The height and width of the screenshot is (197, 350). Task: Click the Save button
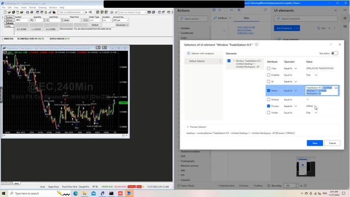click(315, 143)
